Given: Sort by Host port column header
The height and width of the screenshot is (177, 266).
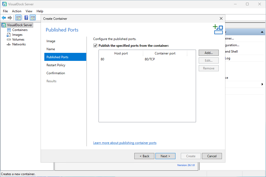Looking at the screenshot, I should coord(121,53).
